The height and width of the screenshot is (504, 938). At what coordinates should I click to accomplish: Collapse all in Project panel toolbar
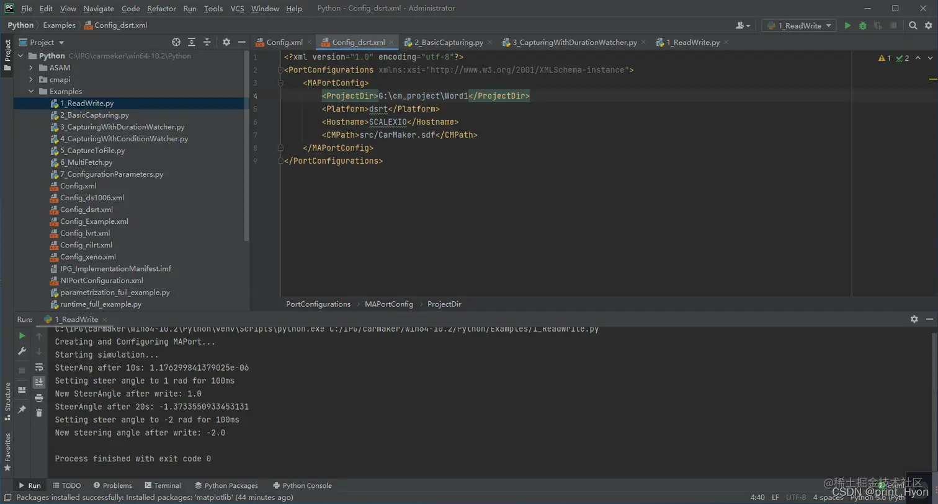[207, 42]
